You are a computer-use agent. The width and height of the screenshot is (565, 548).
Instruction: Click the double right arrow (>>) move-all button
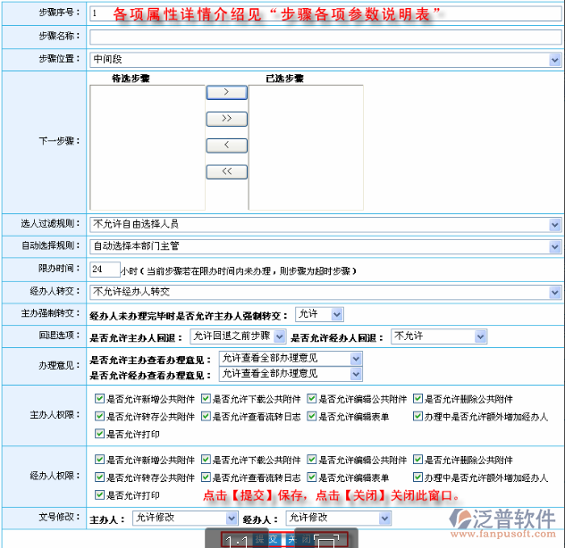[226, 119]
